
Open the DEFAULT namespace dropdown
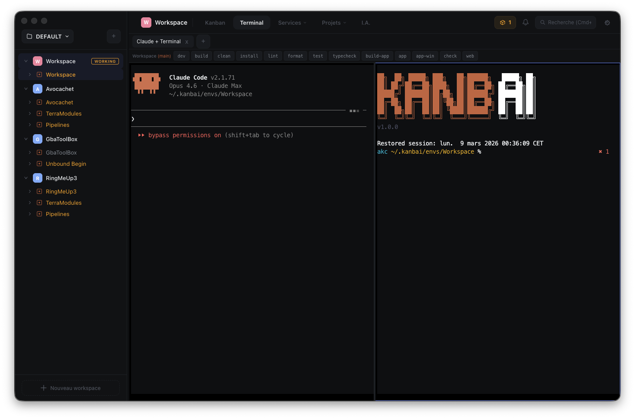click(48, 36)
